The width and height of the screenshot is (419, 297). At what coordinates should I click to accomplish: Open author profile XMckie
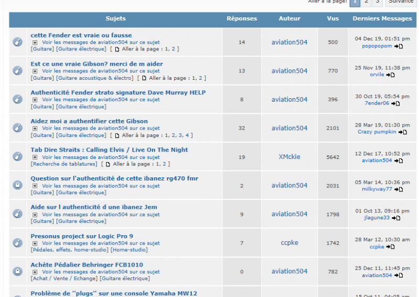pos(289,157)
